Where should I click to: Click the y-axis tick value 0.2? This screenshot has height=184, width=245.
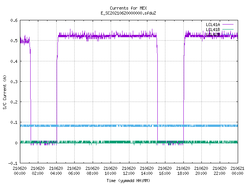[14, 102]
